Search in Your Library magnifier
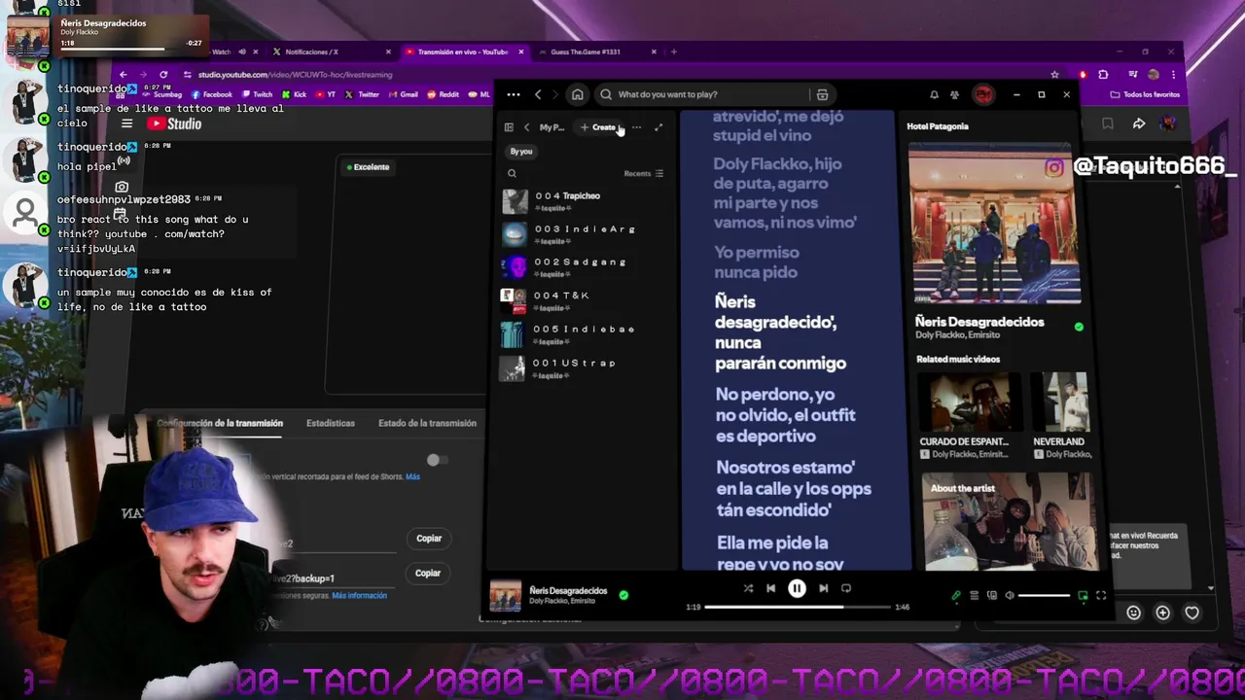1245x700 pixels. pyautogui.click(x=512, y=173)
